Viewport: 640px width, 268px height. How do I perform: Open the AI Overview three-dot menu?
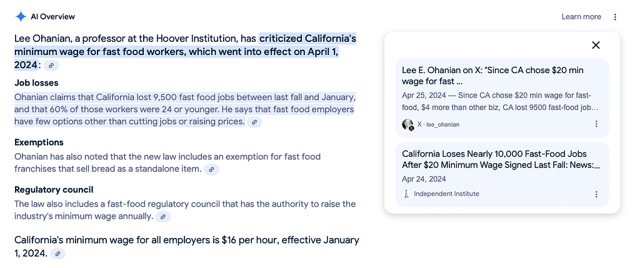coord(615,17)
